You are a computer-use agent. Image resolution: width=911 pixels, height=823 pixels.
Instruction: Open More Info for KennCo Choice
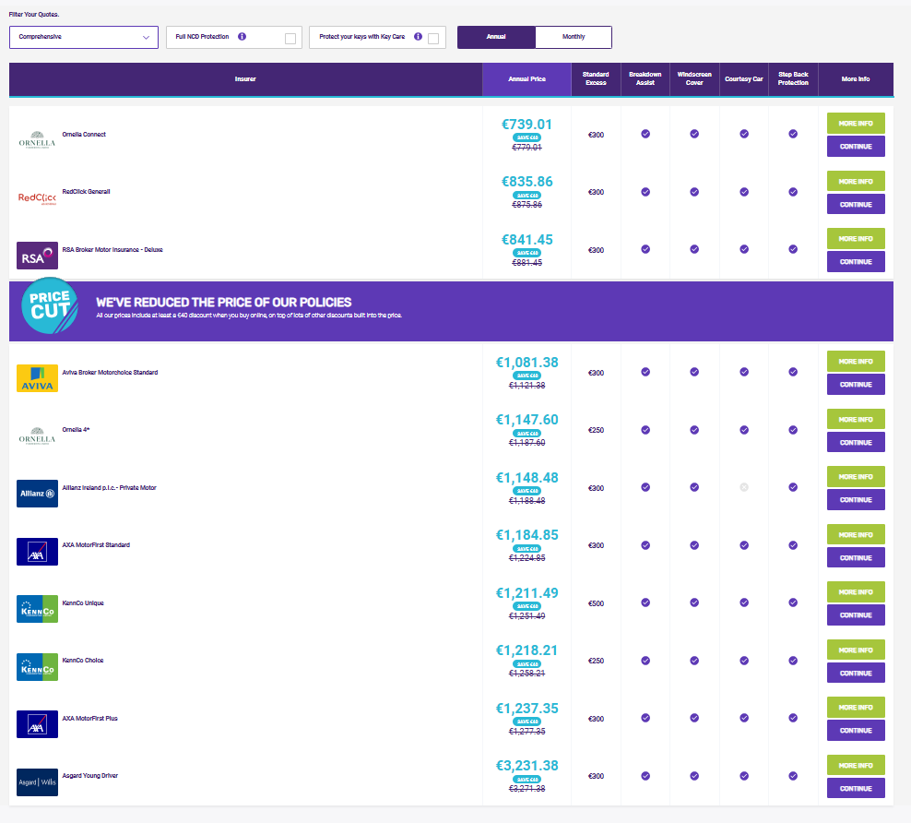coord(856,650)
